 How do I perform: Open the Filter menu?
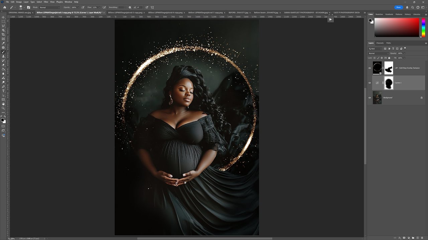coord(46,2)
